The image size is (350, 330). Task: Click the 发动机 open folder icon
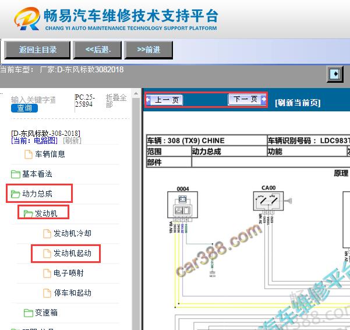coord(28,214)
